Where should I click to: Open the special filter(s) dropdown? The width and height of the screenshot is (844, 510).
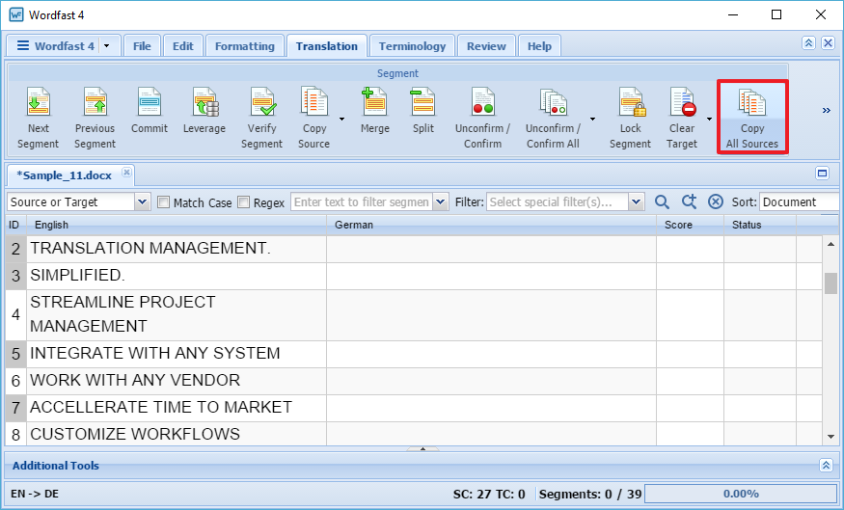point(637,202)
